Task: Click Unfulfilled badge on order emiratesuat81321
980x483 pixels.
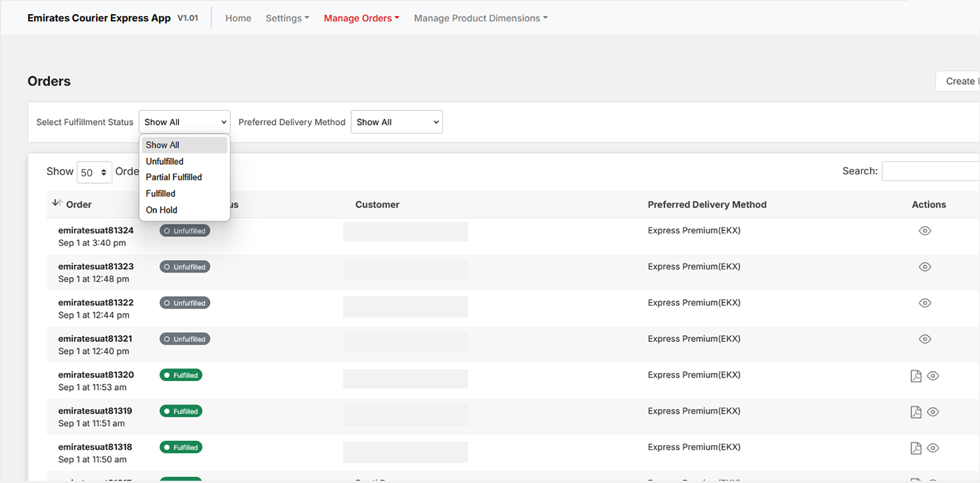Action: click(185, 339)
